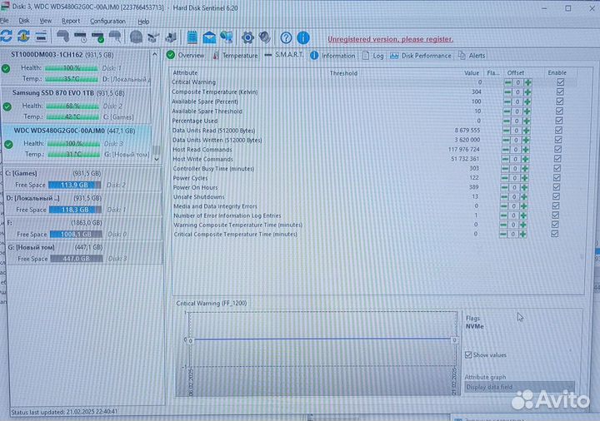Click the networked computers toolbar icon
The width and height of the screenshot is (600, 421).
click(227, 37)
